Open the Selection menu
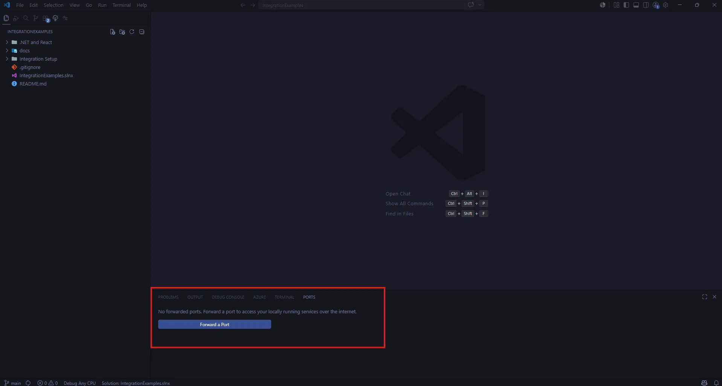 pos(53,5)
